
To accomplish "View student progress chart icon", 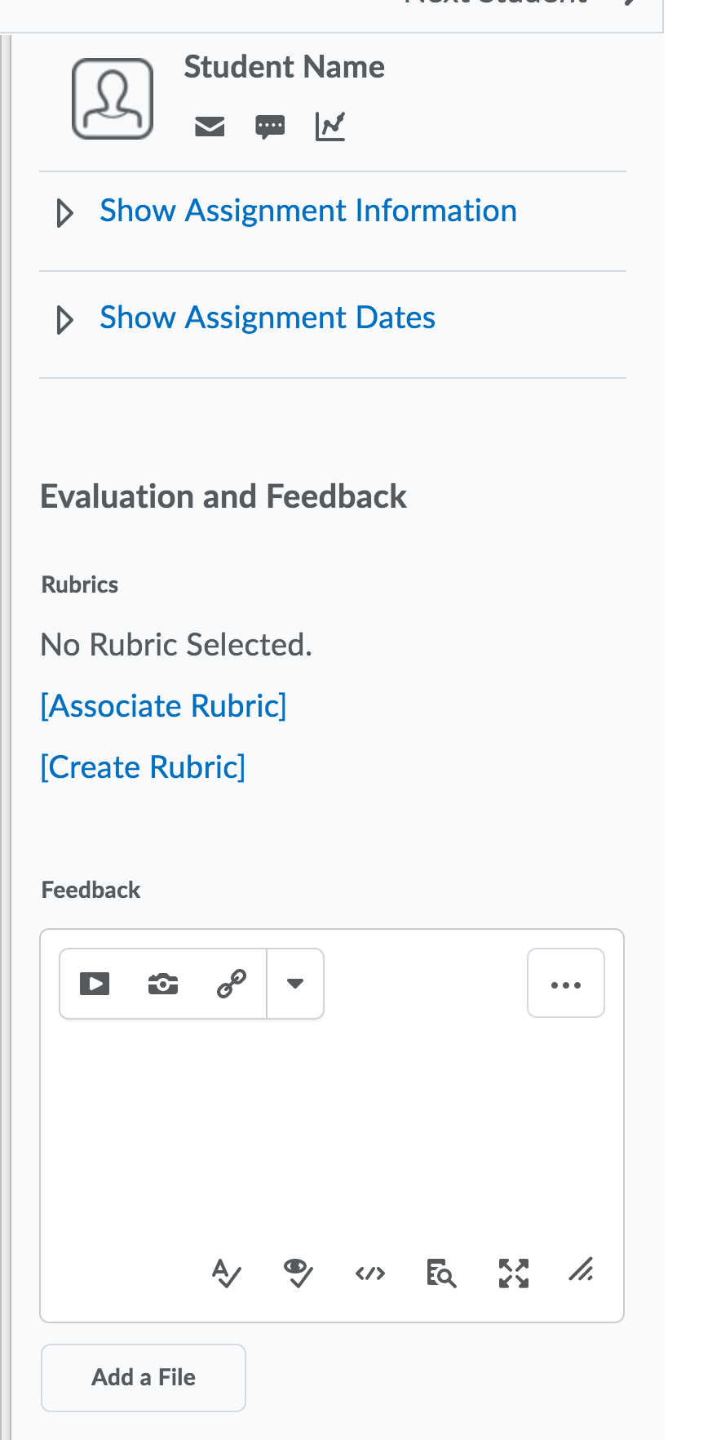I will (330, 127).
